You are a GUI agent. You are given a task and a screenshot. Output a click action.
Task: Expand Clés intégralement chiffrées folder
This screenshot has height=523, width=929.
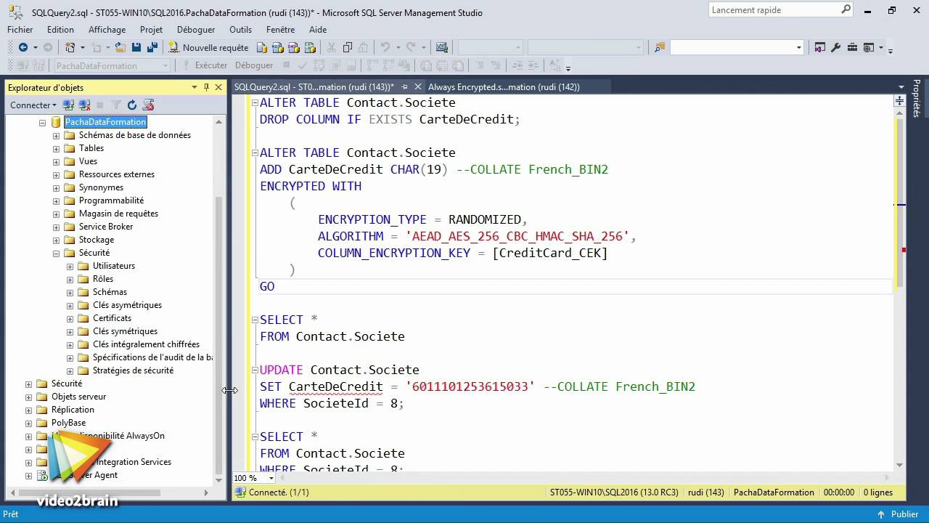coord(70,344)
